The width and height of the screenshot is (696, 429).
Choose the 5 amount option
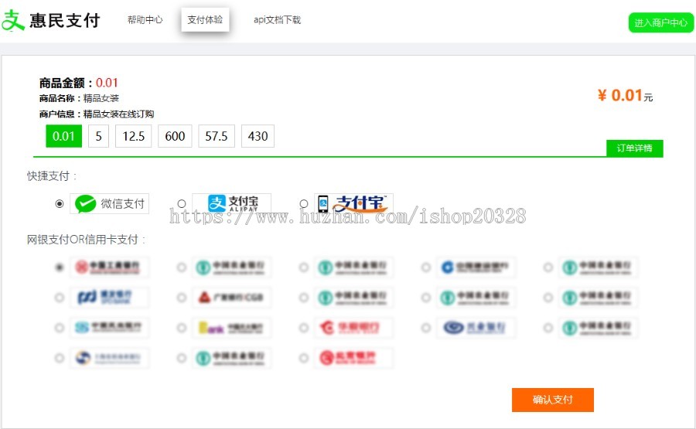pyautogui.click(x=98, y=136)
